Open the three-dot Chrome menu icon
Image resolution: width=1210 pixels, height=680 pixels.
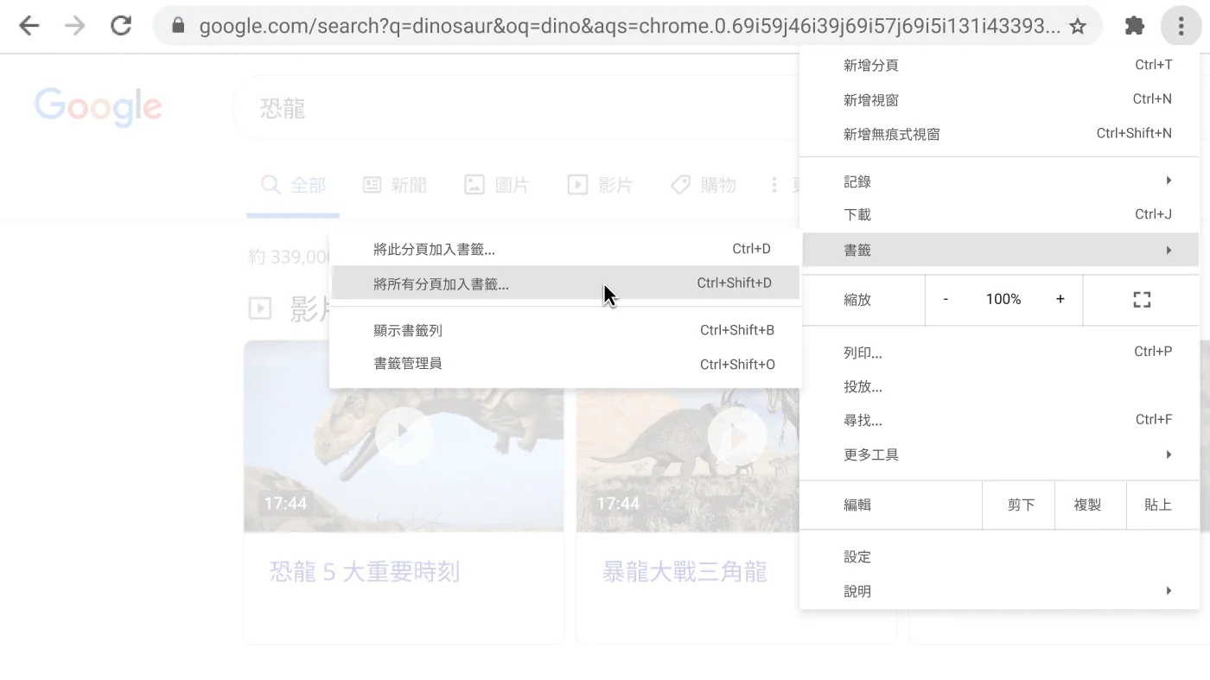1180,25
